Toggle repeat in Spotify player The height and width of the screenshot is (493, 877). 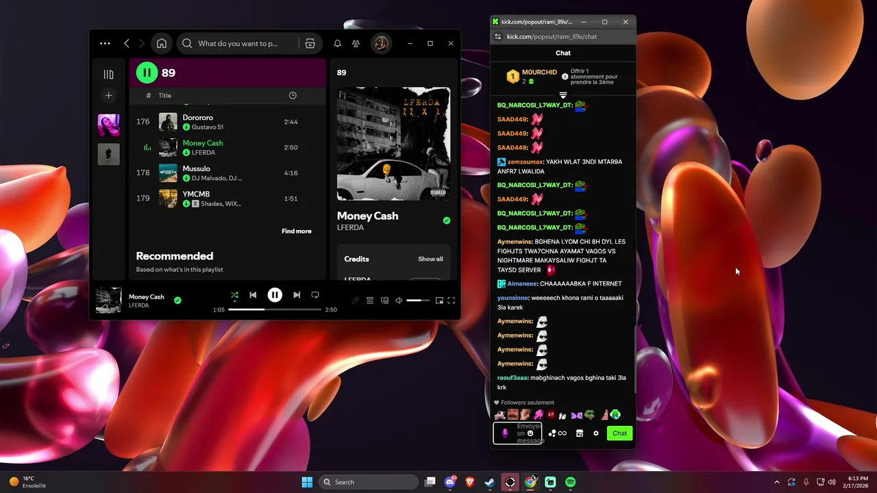(315, 295)
